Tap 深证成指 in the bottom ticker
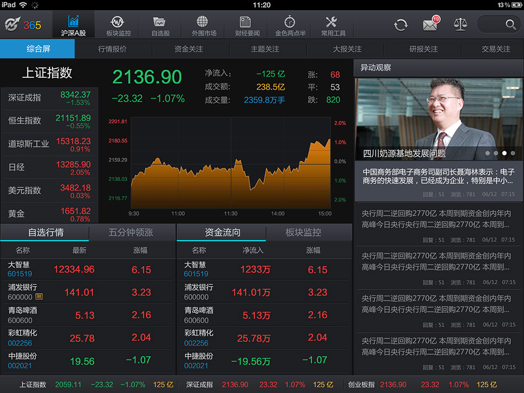 coord(259,385)
